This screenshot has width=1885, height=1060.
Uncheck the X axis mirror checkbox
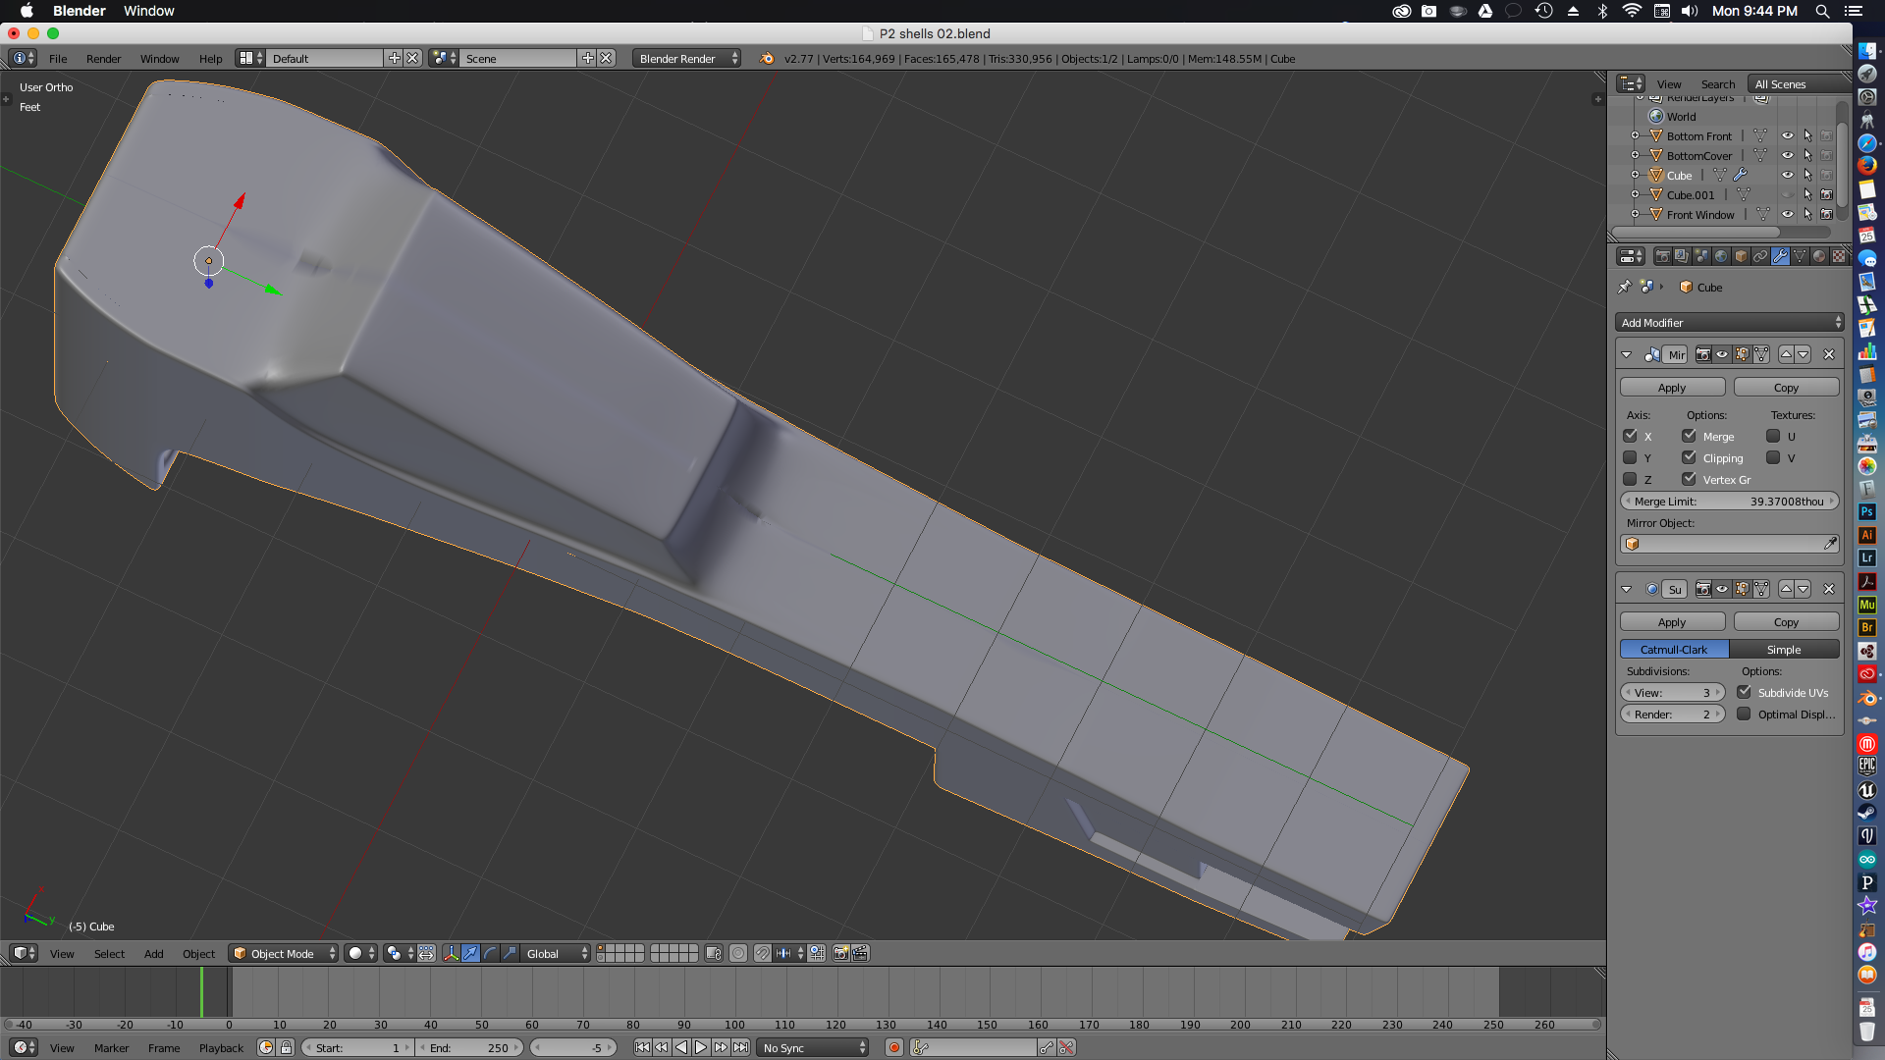tap(1630, 436)
